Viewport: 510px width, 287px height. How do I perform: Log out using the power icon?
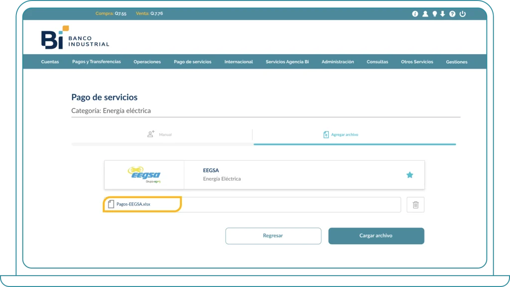[x=463, y=14]
